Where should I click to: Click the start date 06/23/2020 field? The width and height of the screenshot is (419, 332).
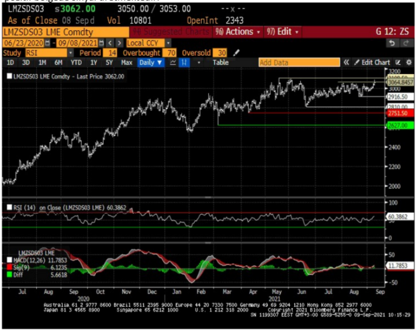[23, 43]
